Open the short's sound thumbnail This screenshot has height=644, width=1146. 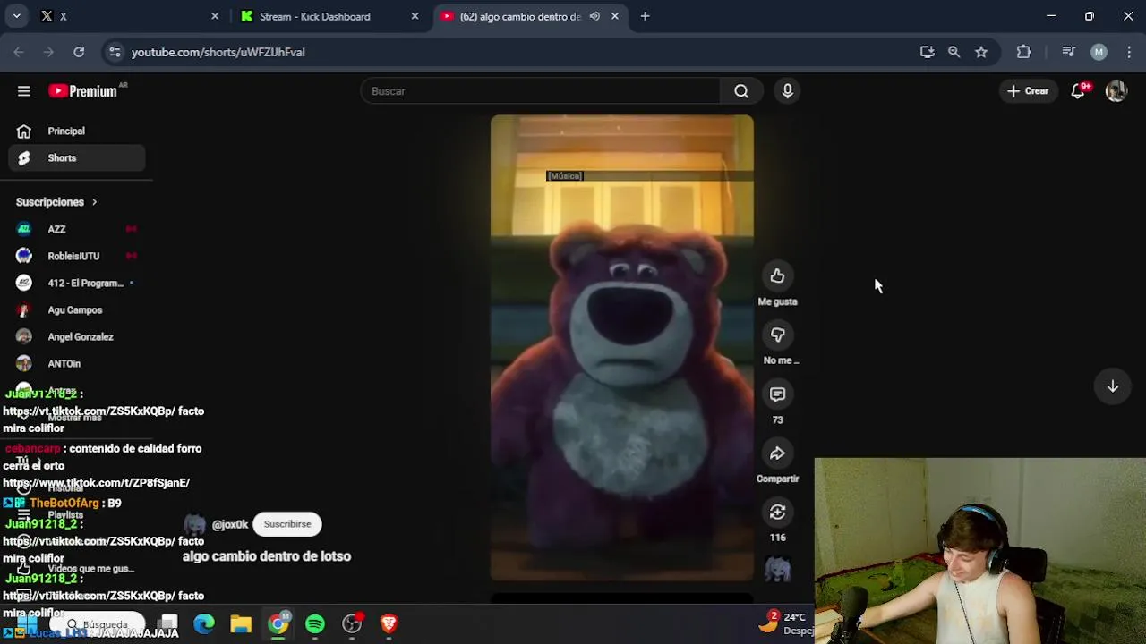pos(777,570)
